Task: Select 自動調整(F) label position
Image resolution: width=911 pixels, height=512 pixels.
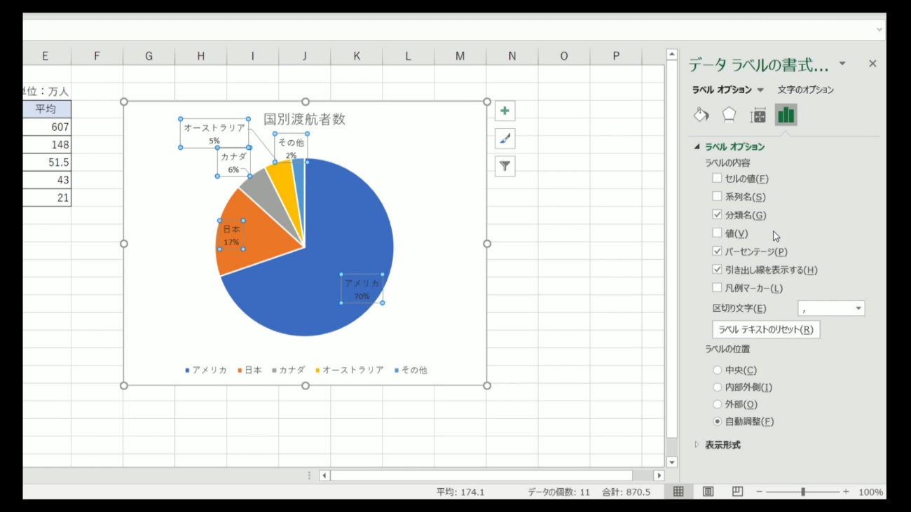Action: [x=717, y=422]
